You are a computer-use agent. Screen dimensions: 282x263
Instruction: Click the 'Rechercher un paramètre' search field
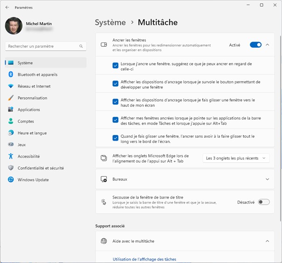coord(43,46)
